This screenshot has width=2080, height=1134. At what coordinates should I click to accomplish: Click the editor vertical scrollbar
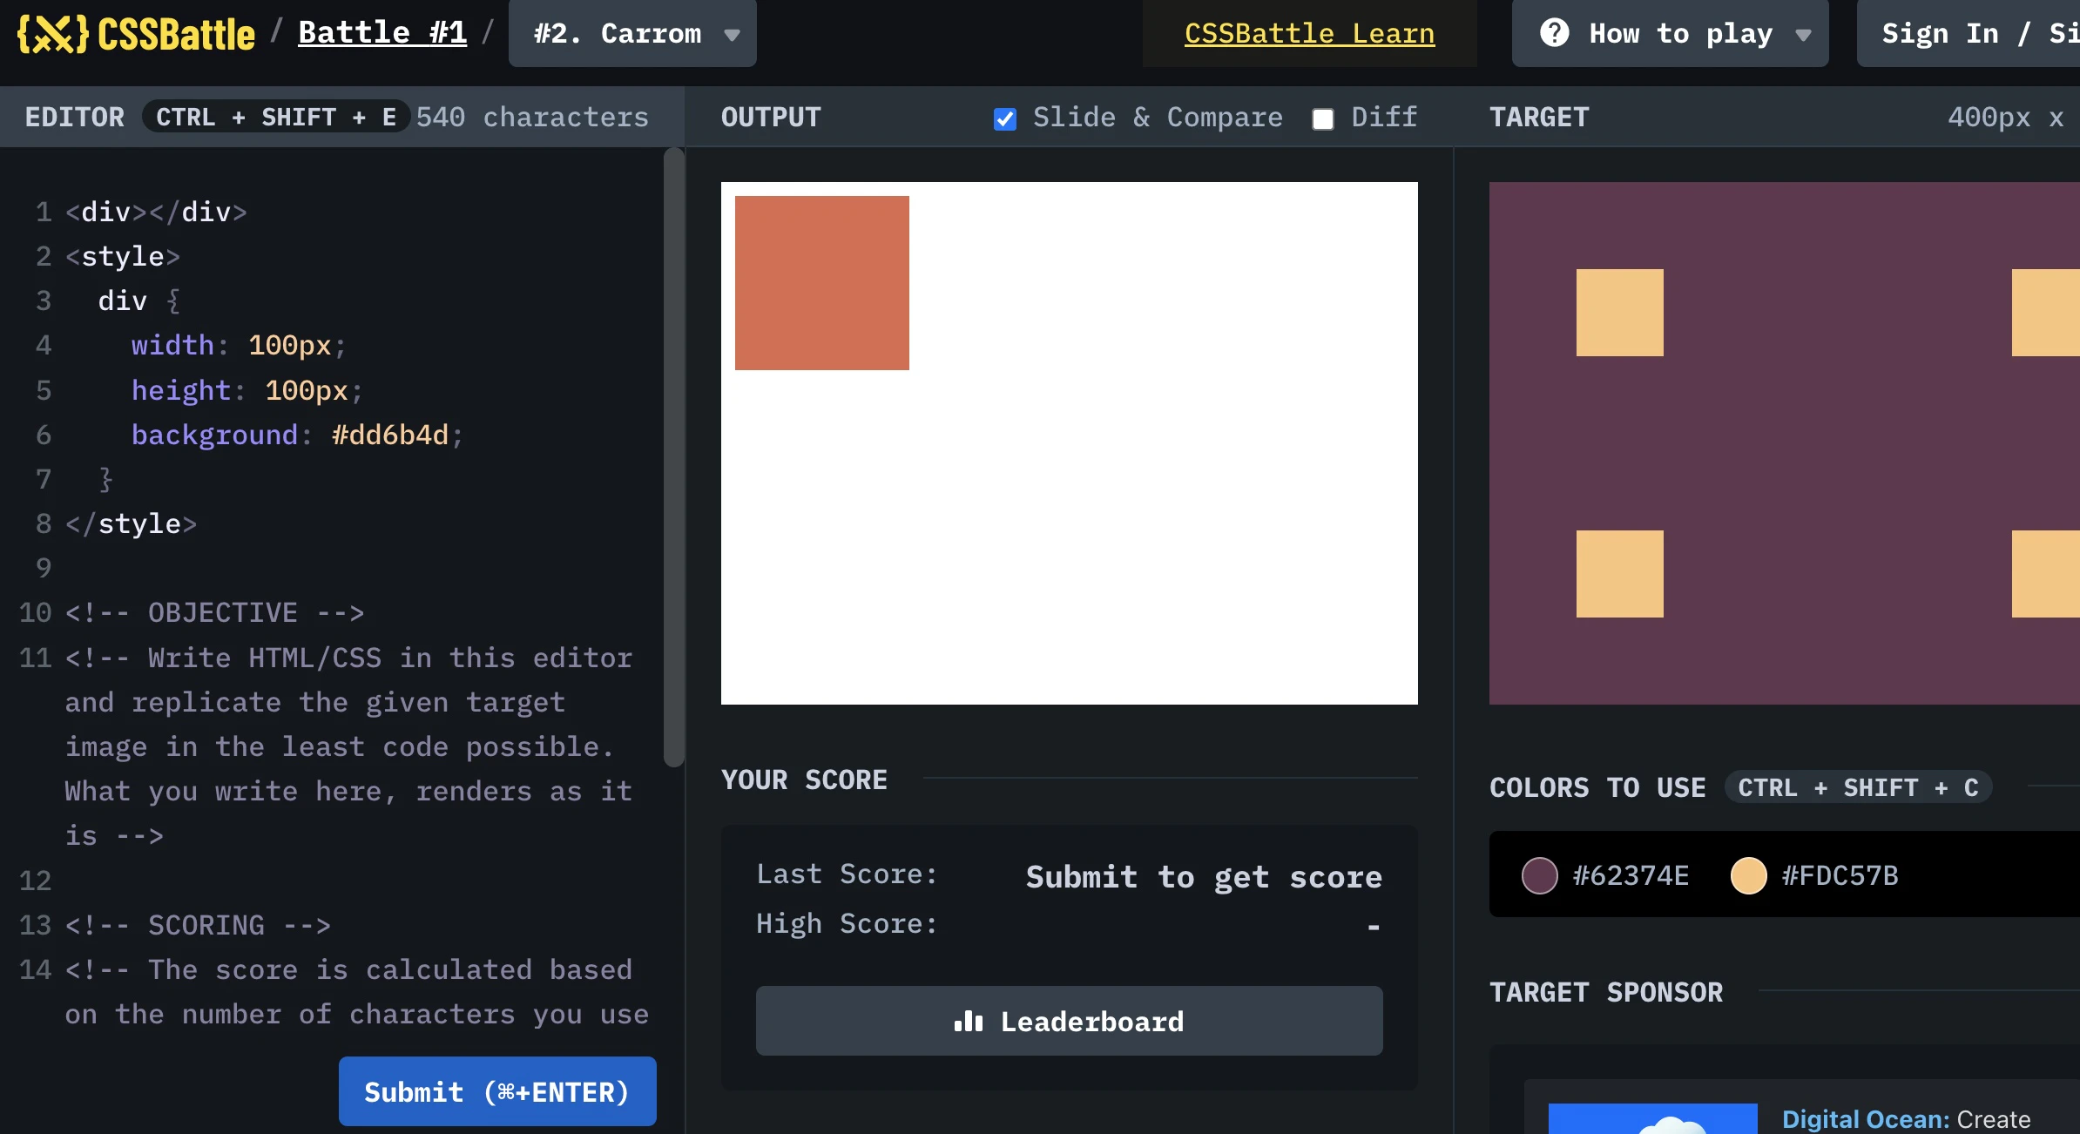673,457
